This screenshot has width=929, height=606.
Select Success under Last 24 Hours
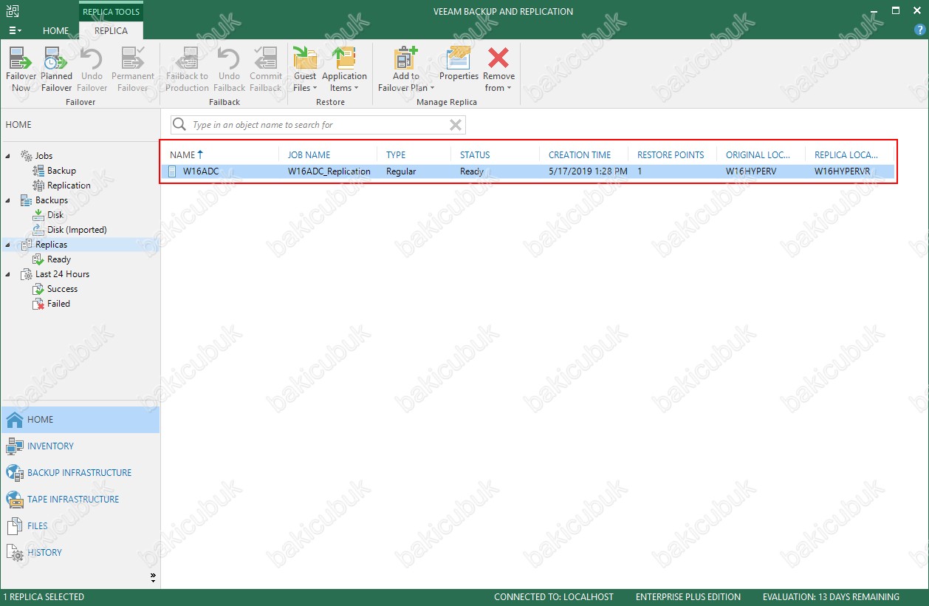[x=62, y=289]
